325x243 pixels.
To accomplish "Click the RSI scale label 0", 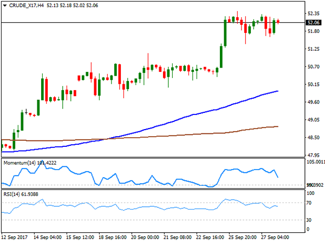I will coord(308,229).
